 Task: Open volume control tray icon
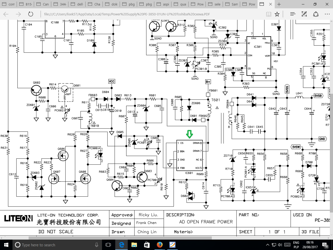pyautogui.click(x=280, y=245)
